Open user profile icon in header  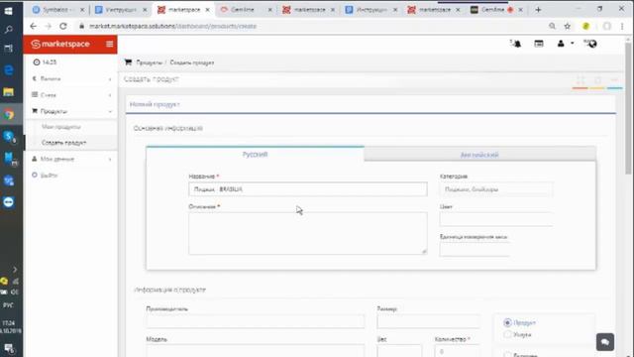(561, 44)
